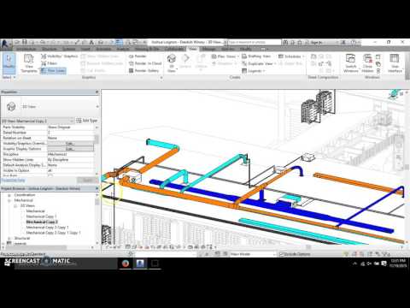Click the Cascade windows icon
The height and width of the screenshot is (308, 410).
pos(378,64)
